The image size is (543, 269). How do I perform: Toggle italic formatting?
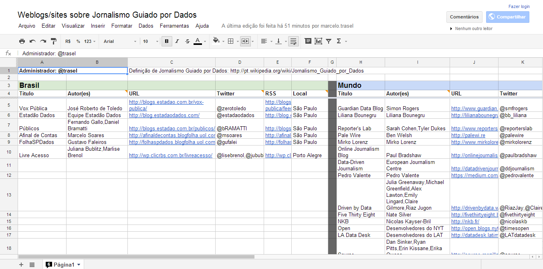[177, 41]
